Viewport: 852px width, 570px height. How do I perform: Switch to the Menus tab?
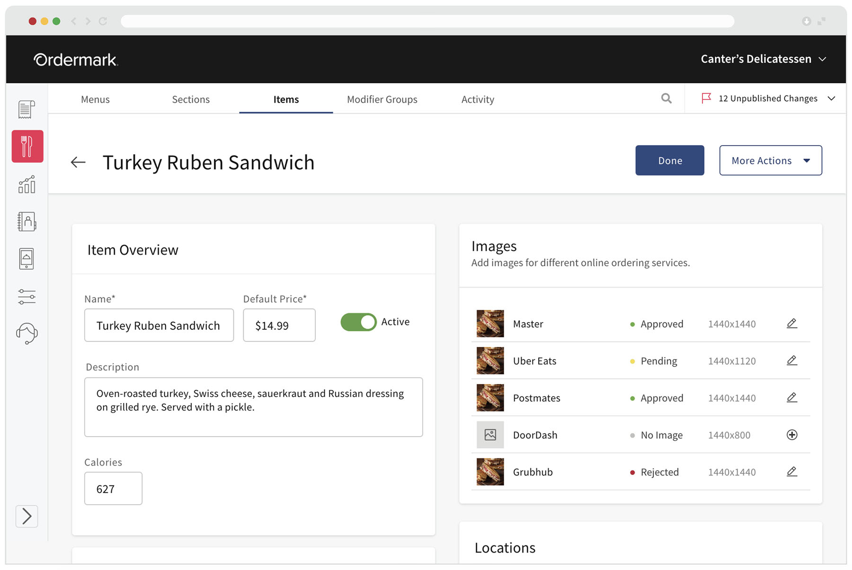coord(95,99)
